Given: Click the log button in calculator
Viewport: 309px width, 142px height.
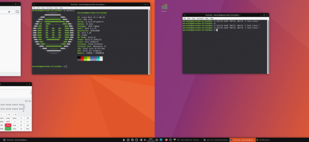Looking at the screenshot, I should click(x=15, y=125).
